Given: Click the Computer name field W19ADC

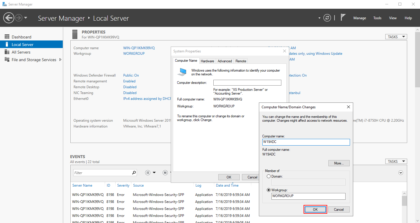Looking at the screenshot, I should (306, 142).
